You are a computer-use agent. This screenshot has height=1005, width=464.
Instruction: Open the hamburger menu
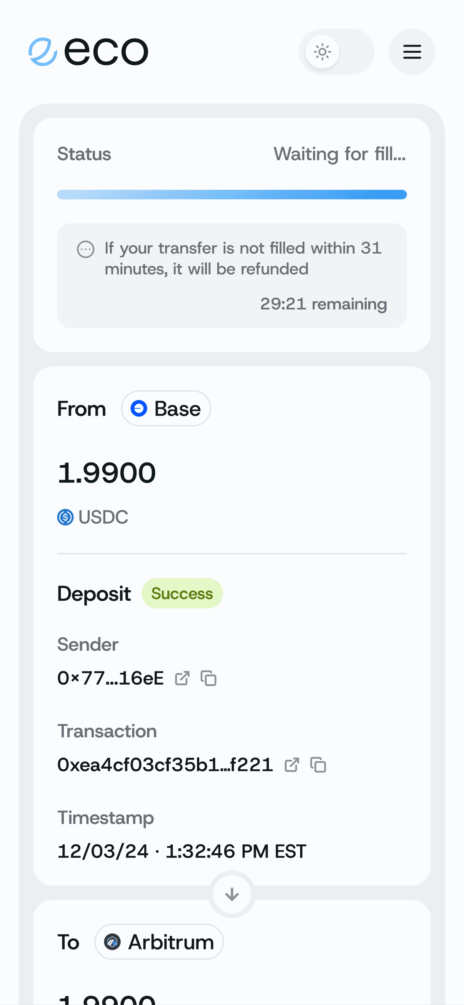coord(412,52)
